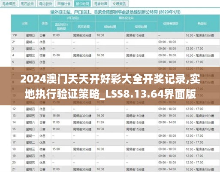Image resolution: width=220 pixels, height=172 pixels.
Task: Switch to the 交通資訊 tab
Action: (119, 4)
